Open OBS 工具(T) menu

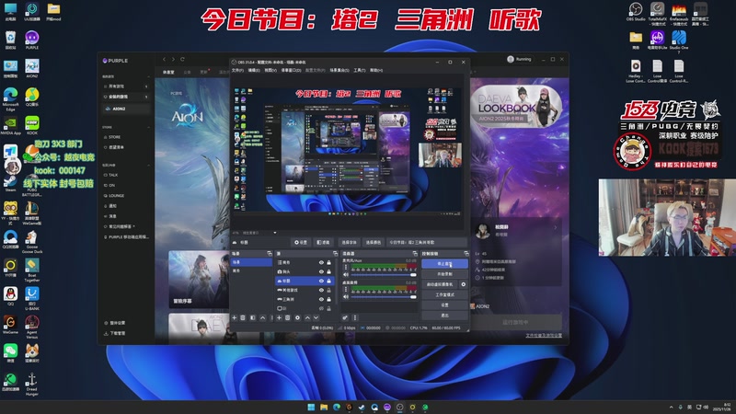(x=359, y=70)
